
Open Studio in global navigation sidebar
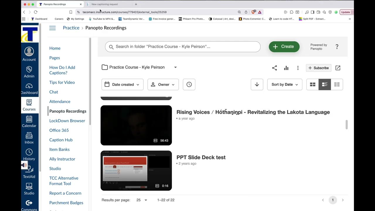[x=29, y=189]
